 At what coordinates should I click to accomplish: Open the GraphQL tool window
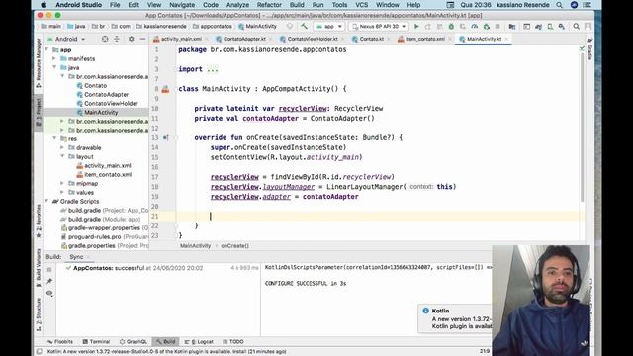click(x=134, y=341)
